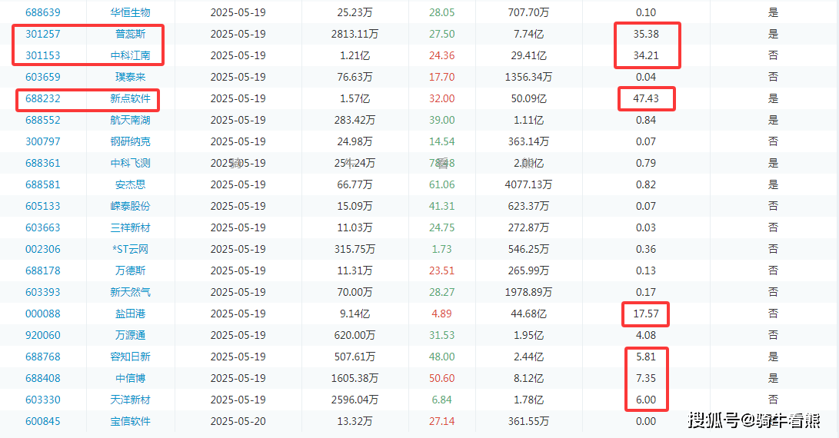
Task: Select stock code 300797
Action: 43,141
